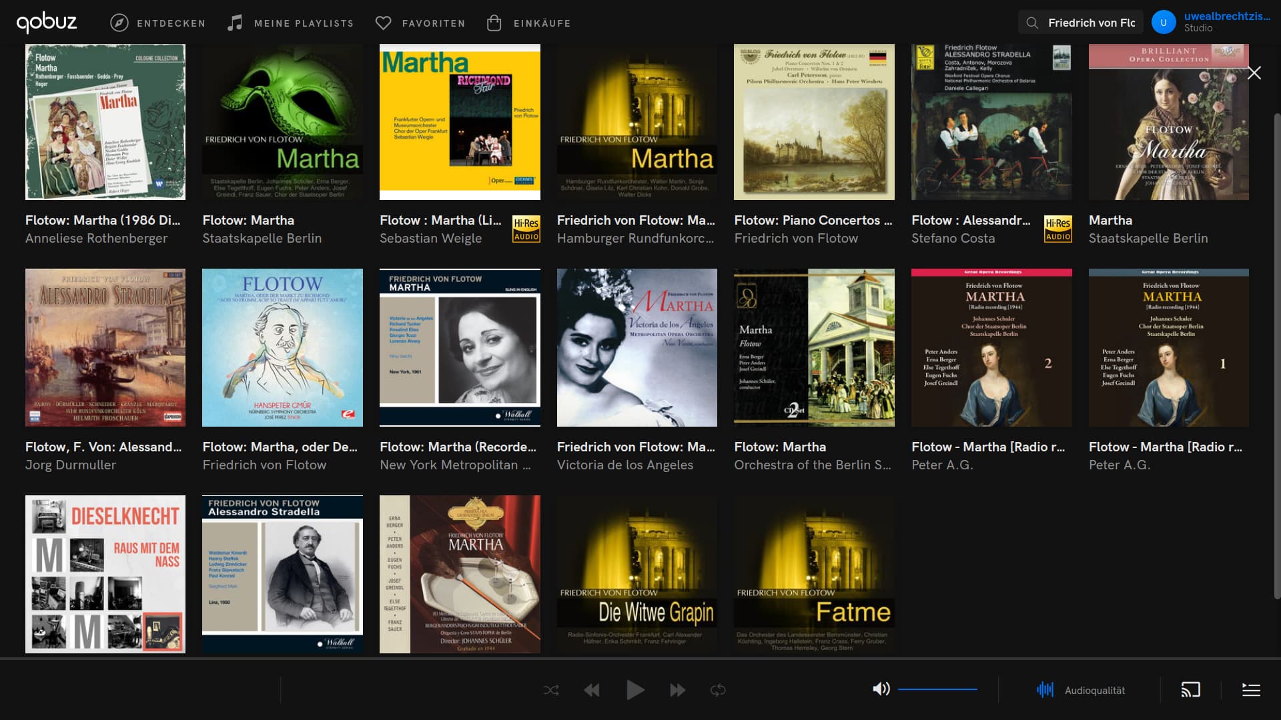
Task: Skip to the previous track
Action: point(592,690)
